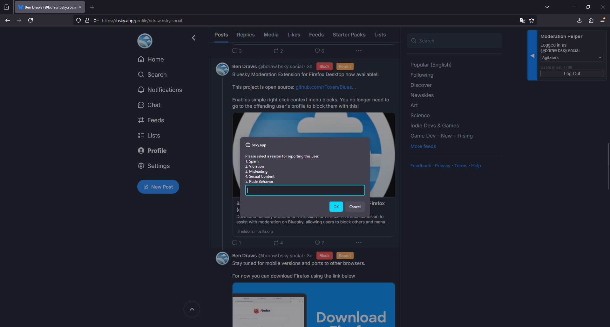The image size is (610, 327).
Task: Click the page vertical scrollbar
Action: [608, 166]
